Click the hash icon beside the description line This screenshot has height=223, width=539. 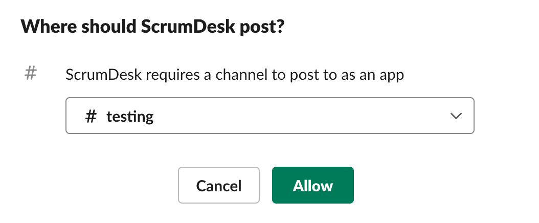click(x=31, y=74)
